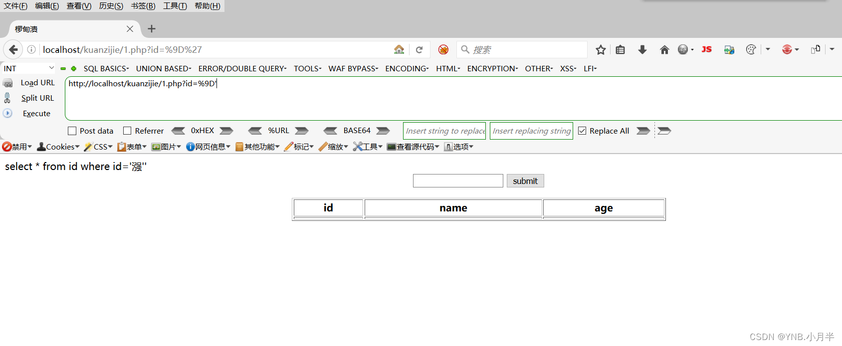842x346 pixels.
Task: Enable the Post data checkbox
Action: pos(72,131)
